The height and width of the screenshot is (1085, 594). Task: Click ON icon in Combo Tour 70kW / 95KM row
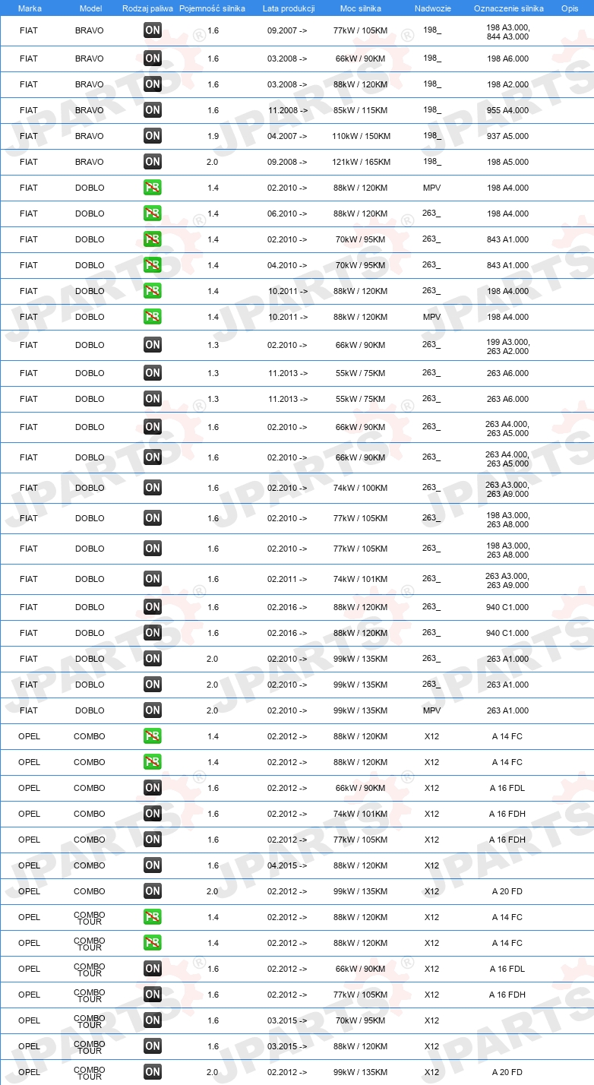coord(153,1020)
